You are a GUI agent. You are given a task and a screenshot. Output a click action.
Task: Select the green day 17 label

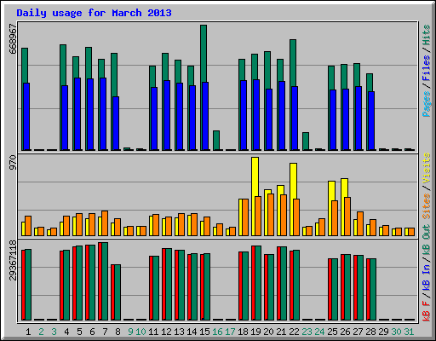pyautogui.click(x=230, y=332)
